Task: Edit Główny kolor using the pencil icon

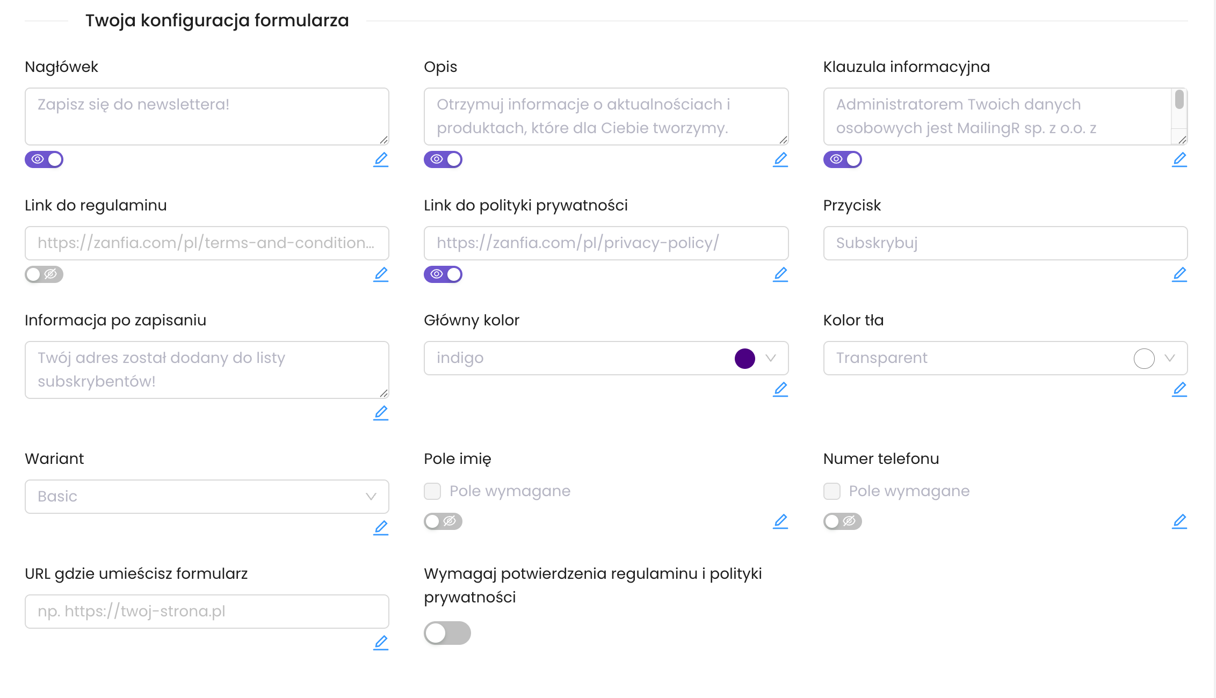Action: (x=780, y=389)
